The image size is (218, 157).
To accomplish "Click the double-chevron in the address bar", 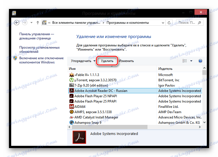I will pos(49,23).
